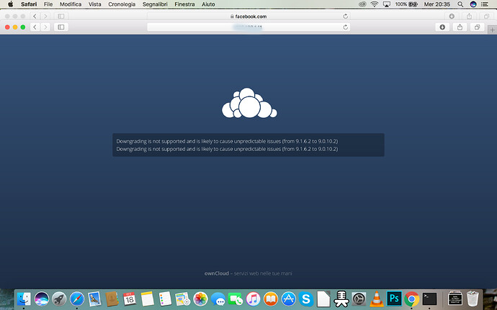Show all tabs in the front Safari window

[477, 27]
